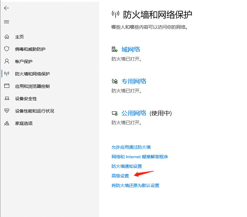Toggle the hamburger navigation menu
This screenshot has height=217, width=247.
coord(6,22)
